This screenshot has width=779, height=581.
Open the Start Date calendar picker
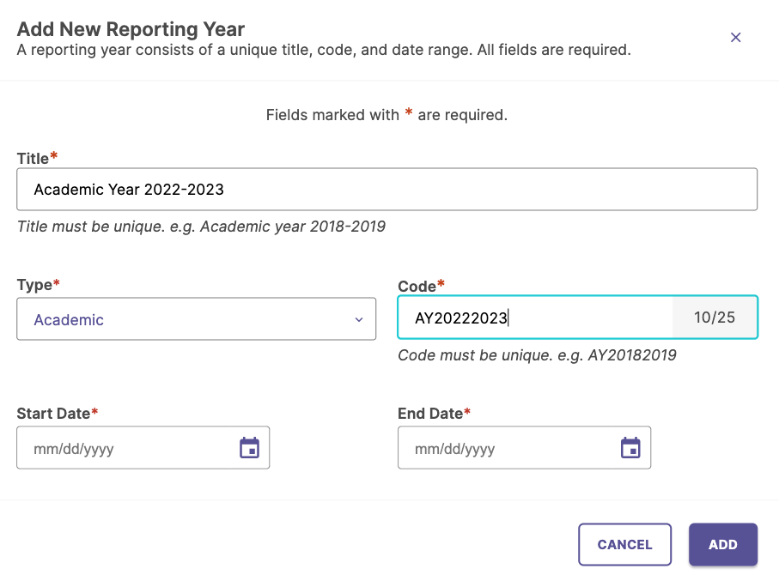click(249, 447)
